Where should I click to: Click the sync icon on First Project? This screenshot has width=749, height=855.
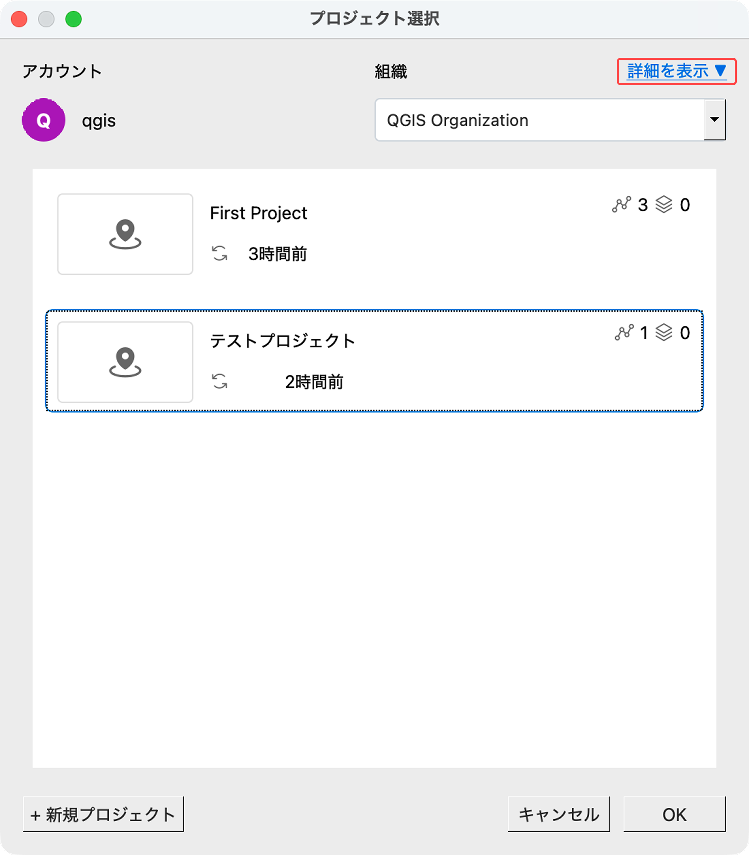click(220, 253)
